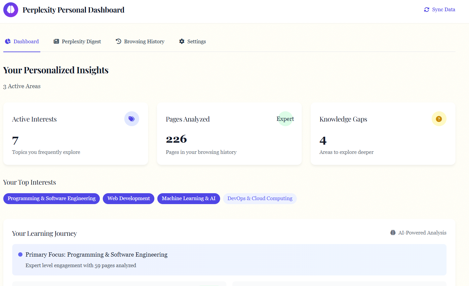Screen dimensions: 469x286
Task: Click the Your Top Interests heading
Action: tap(29, 182)
